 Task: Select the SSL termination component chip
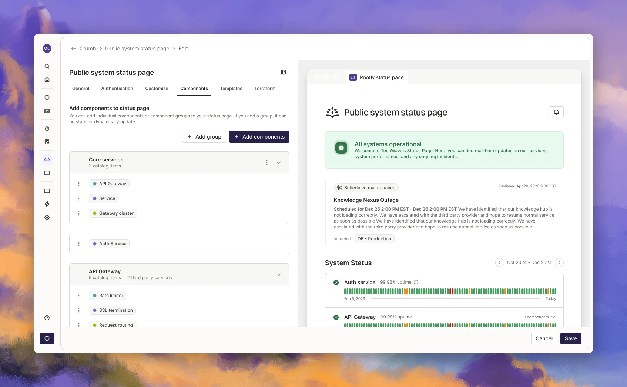pyautogui.click(x=112, y=310)
